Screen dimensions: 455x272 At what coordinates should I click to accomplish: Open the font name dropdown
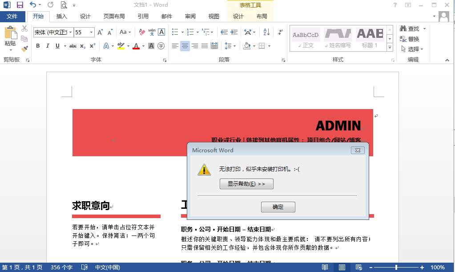pyautogui.click(x=70, y=32)
